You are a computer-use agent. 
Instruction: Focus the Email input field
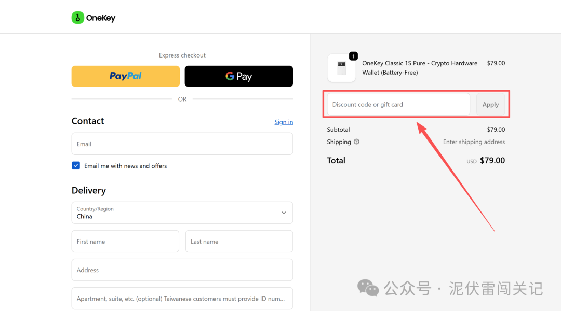click(182, 144)
